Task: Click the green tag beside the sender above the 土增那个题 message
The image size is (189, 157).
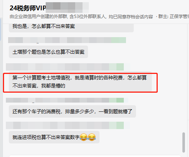Action: [x=119, y=40]
